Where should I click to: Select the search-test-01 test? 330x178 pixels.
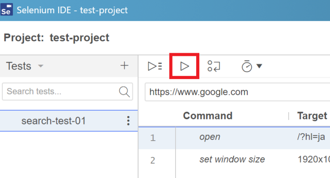(x=69, y=121)
